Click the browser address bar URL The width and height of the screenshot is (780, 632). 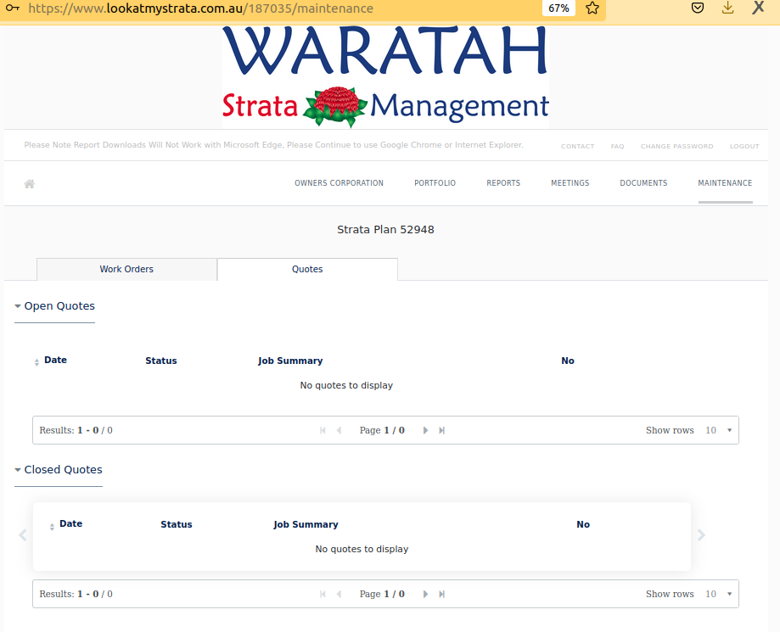[200, 8]
